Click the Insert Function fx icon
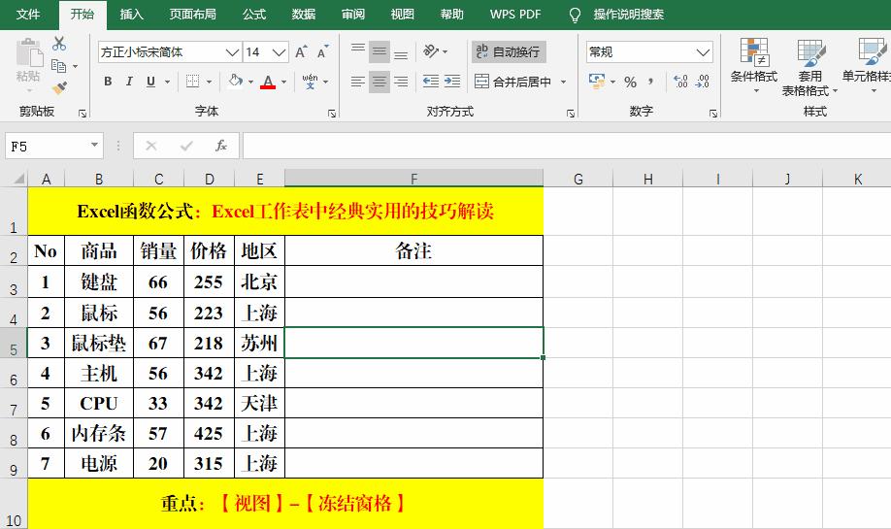Viewport: 891px width, 529px height. (221, 146)
